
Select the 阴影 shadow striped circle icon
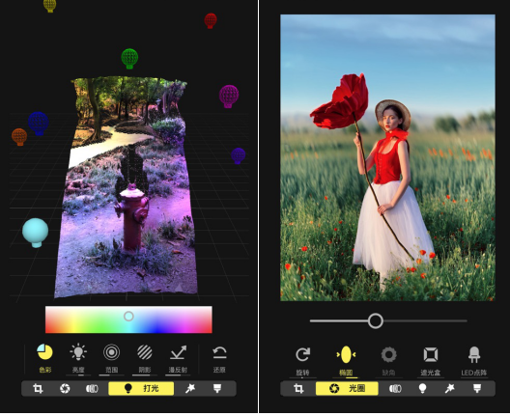pyautogui.click(x=145, y=352)
